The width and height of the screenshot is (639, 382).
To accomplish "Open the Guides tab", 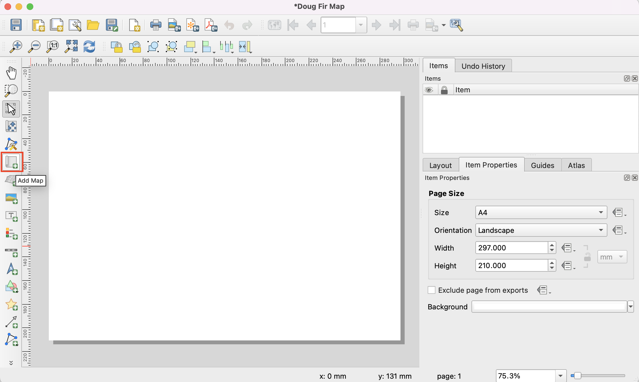I will tap(542, 165).
